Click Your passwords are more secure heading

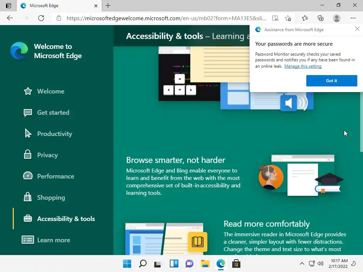[x=294, y=44]
